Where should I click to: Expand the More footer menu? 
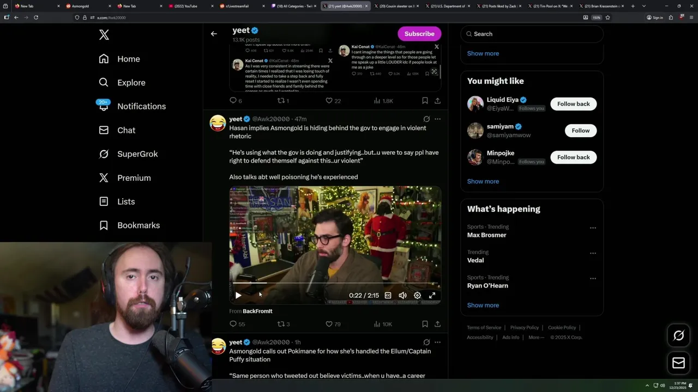click(x=536, y=338)
